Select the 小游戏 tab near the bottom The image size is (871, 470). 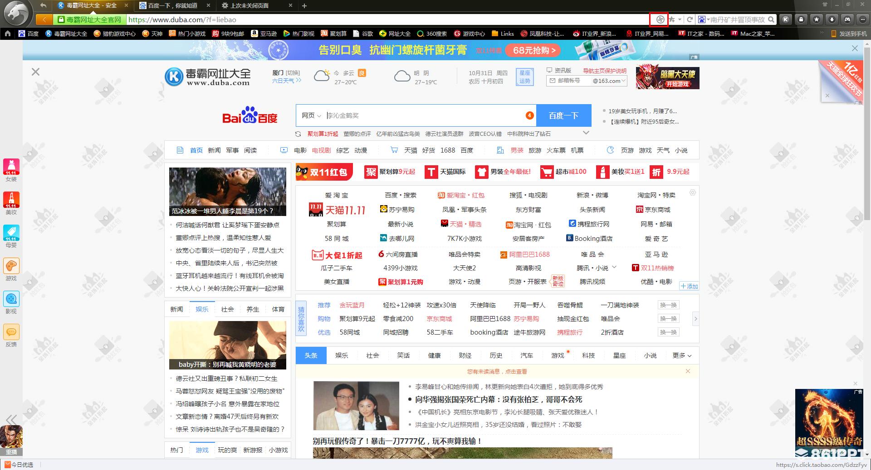click(x=278, y=450)
